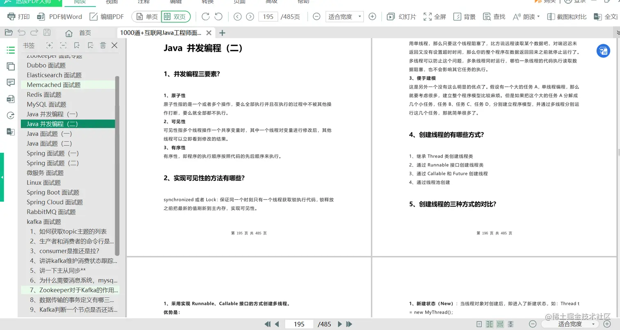Click the open file folder icon
Viewport: 620px width, 330px height.
click(x=9, y=32)
